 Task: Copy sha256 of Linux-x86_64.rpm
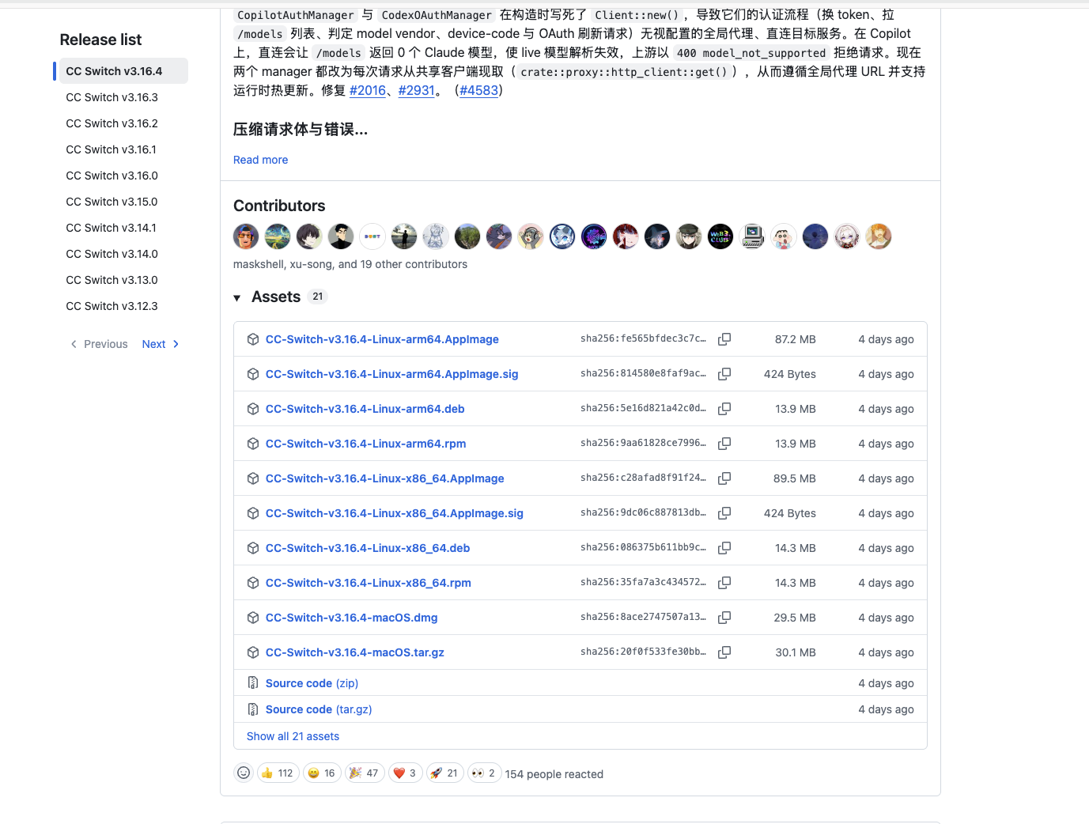(724, 583)
